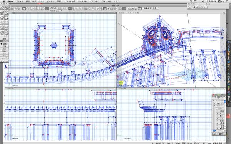Click the first icon in the small floating palette
This screenshot has height=144, width=231.
tap(189, 7)
